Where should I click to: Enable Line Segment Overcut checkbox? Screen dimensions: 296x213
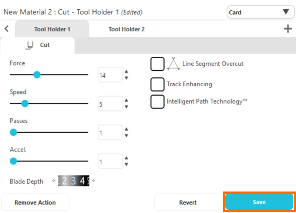click(157, 64)
